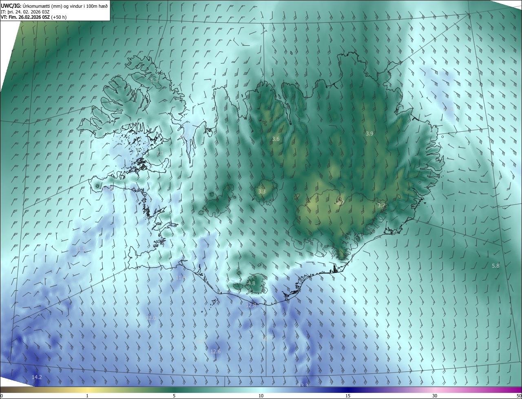Click the 0 tick on the colour scale
The image size is (522, 399).
pos(2,396)
